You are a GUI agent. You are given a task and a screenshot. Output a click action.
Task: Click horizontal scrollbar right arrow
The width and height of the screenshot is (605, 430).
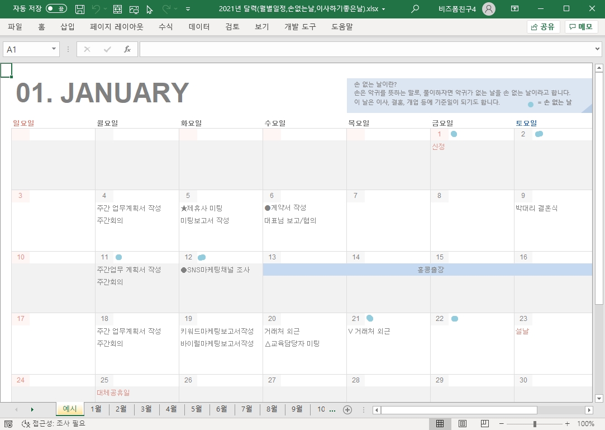click(x=589, y=410)
